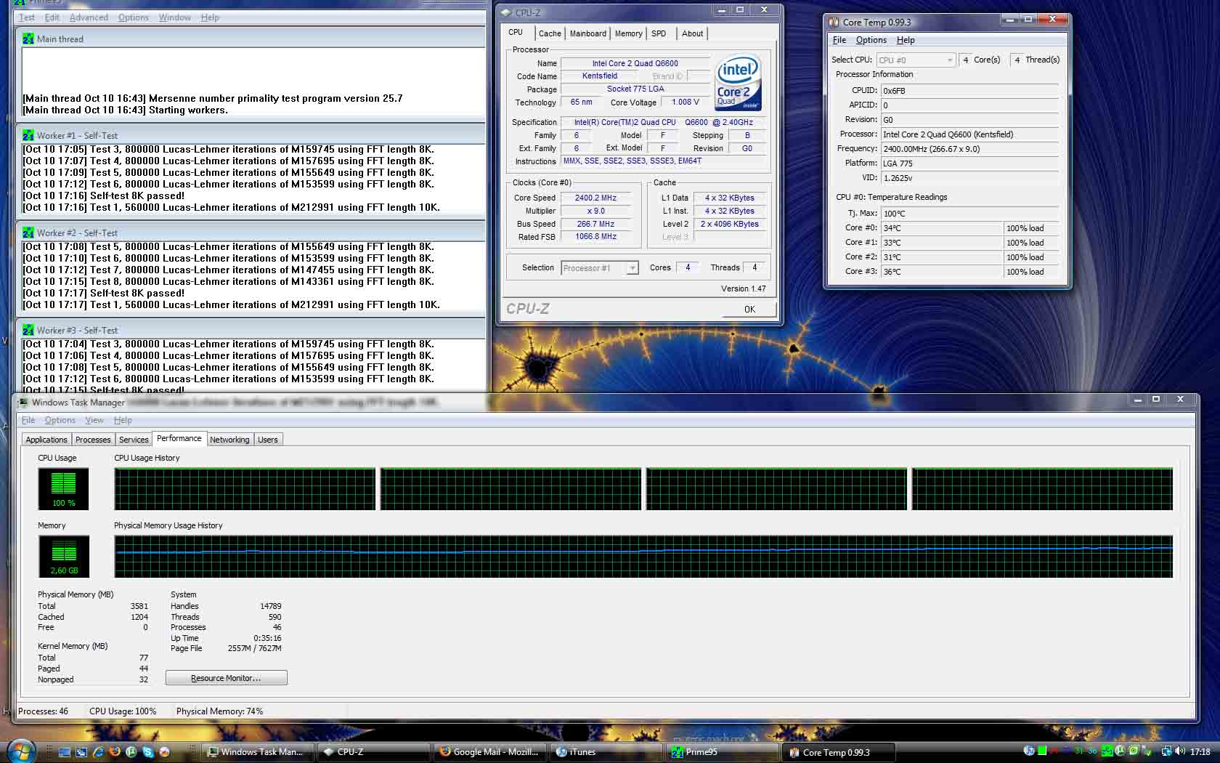Click the Prime95 icon in the system tray

[1109, 751]
